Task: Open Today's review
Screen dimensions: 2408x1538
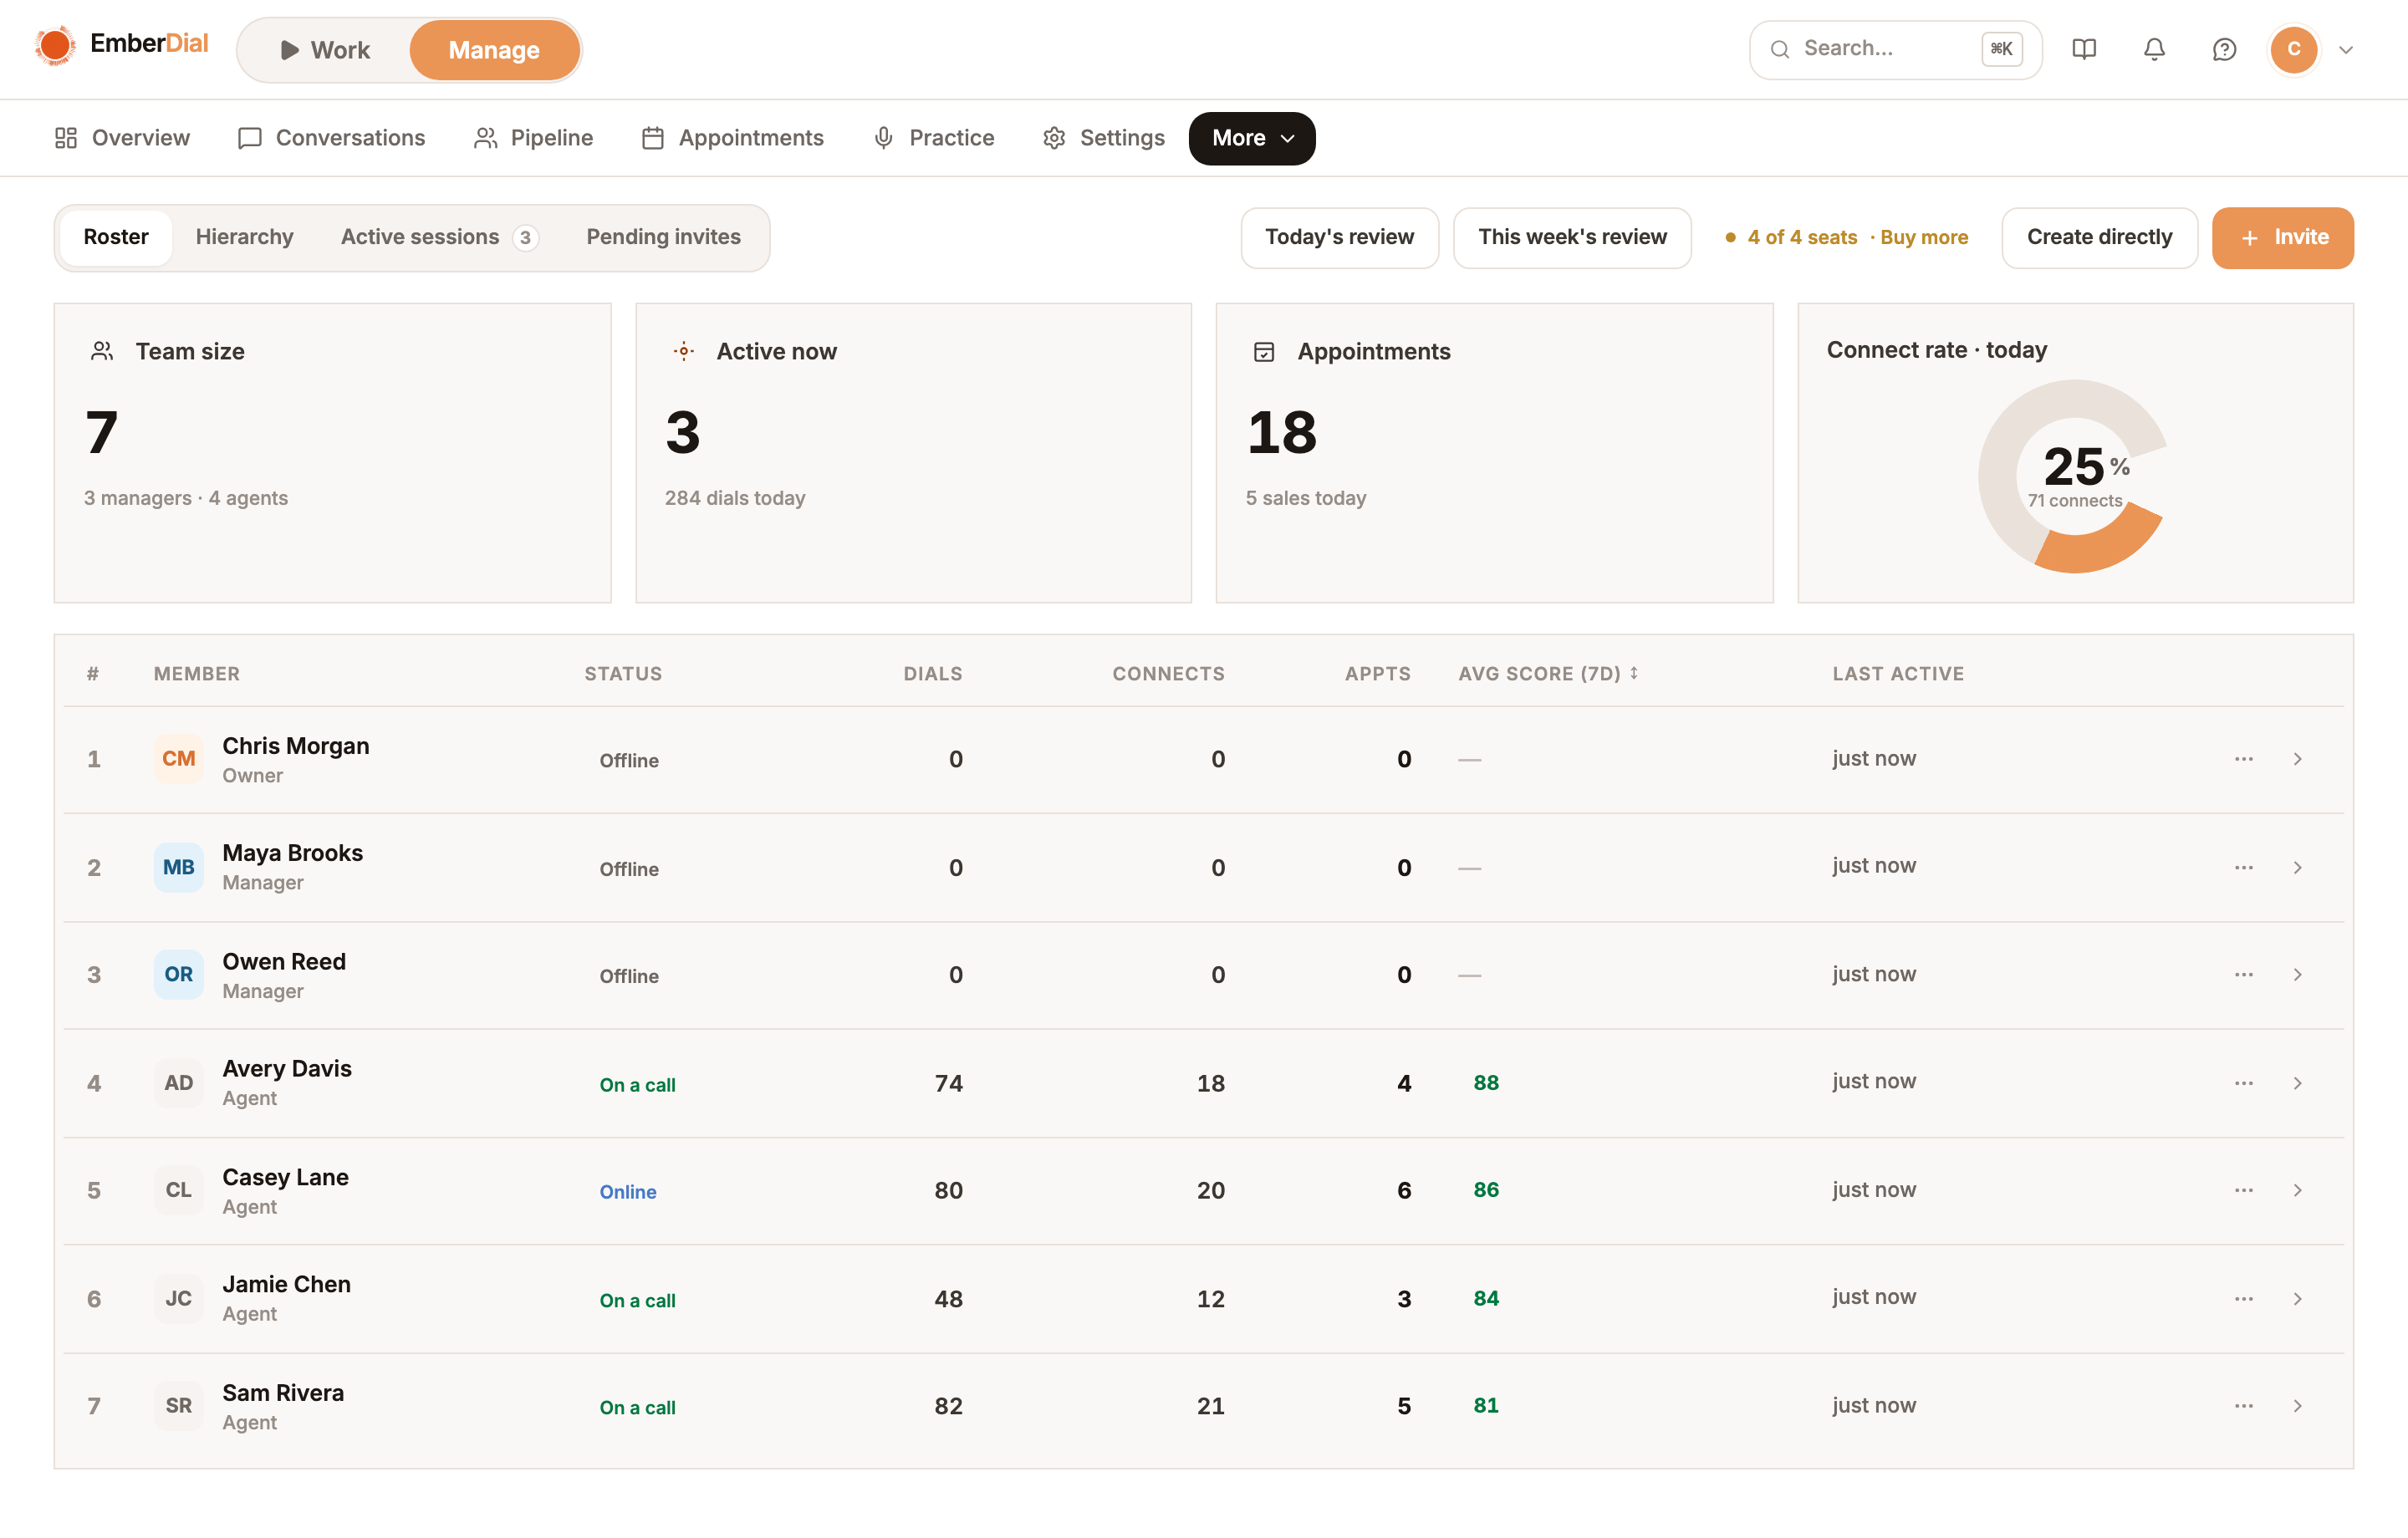Action: click(x=1340, y=238)
